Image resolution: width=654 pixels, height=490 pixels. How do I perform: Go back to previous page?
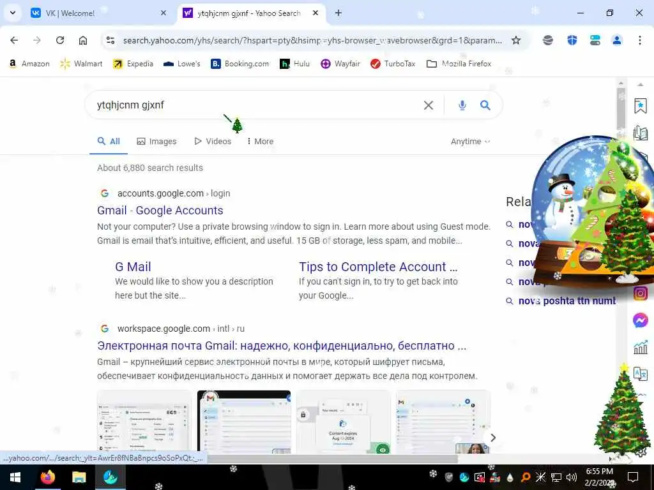14,40
